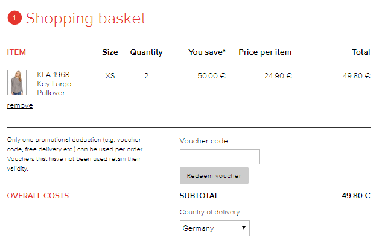This screenshot has width=379, height=241.
Task: Open the Country of delivery dropdown
Action: [x=215, y=228]
